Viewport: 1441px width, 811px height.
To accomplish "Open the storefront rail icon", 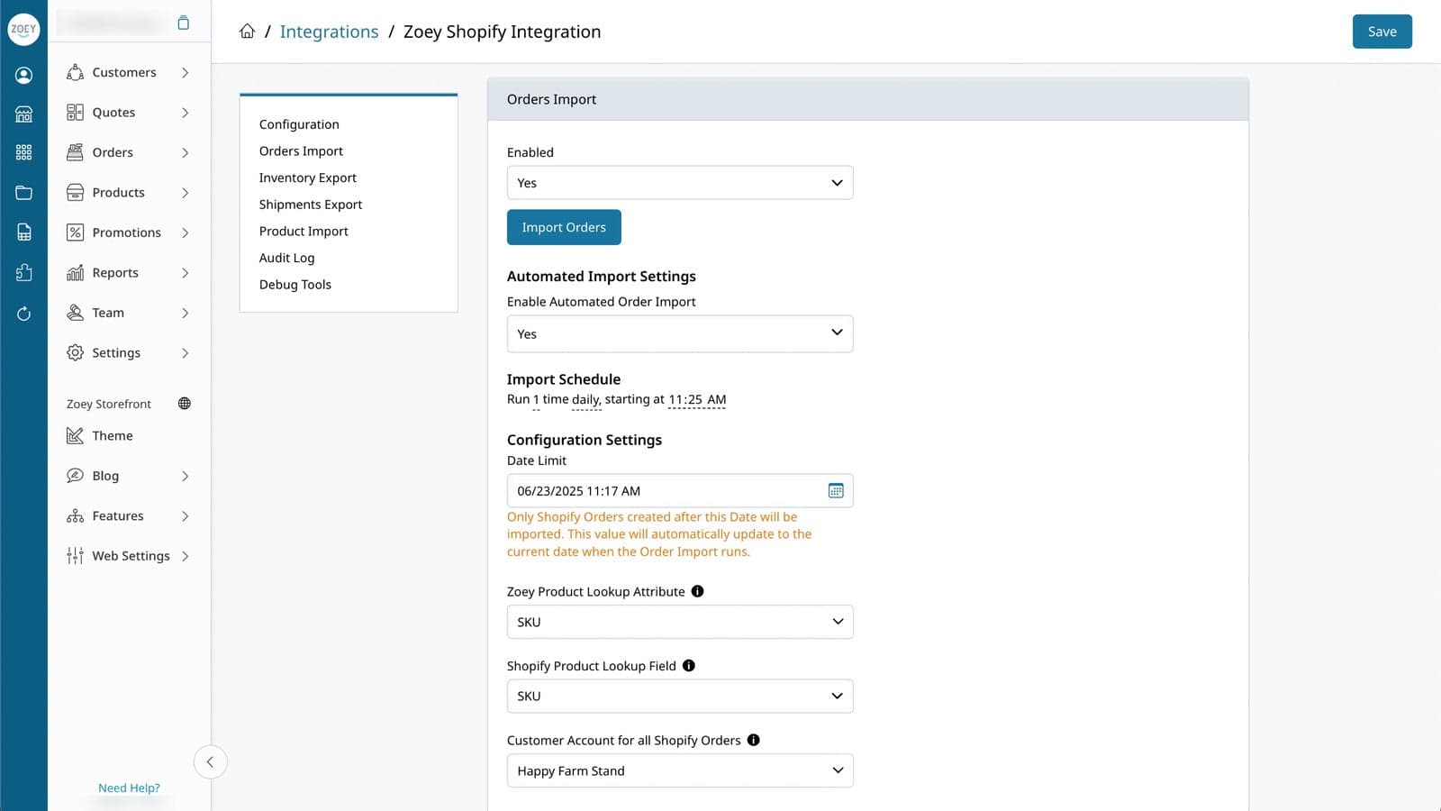I will pos(23,114).
